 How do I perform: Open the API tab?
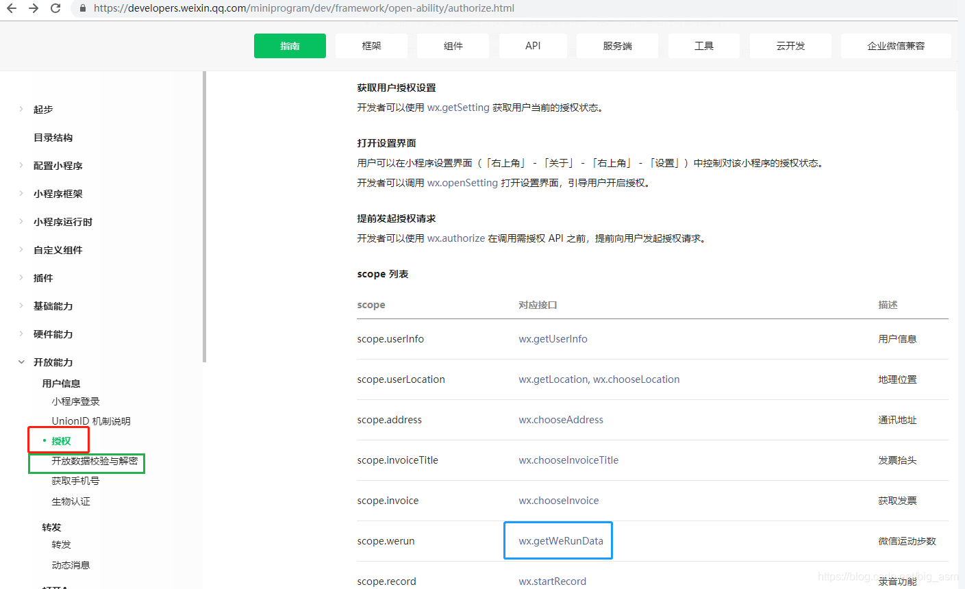[x=533, y=46]
